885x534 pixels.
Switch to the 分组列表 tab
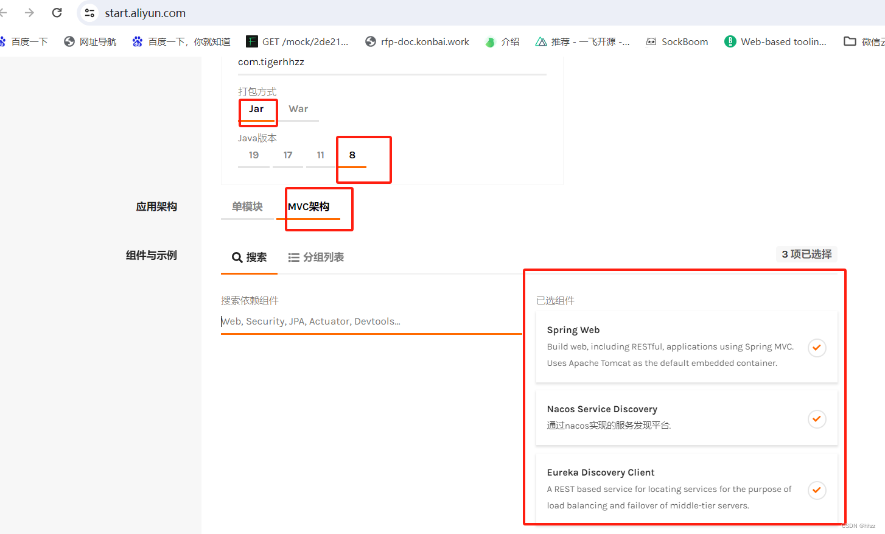coord(316,258)
